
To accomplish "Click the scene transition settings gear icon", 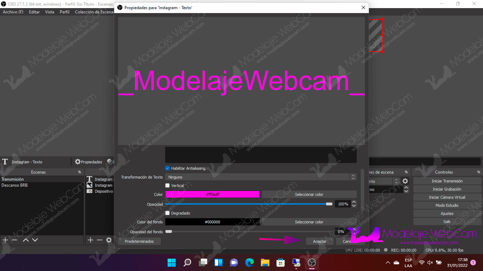I will tap(405, 181).
